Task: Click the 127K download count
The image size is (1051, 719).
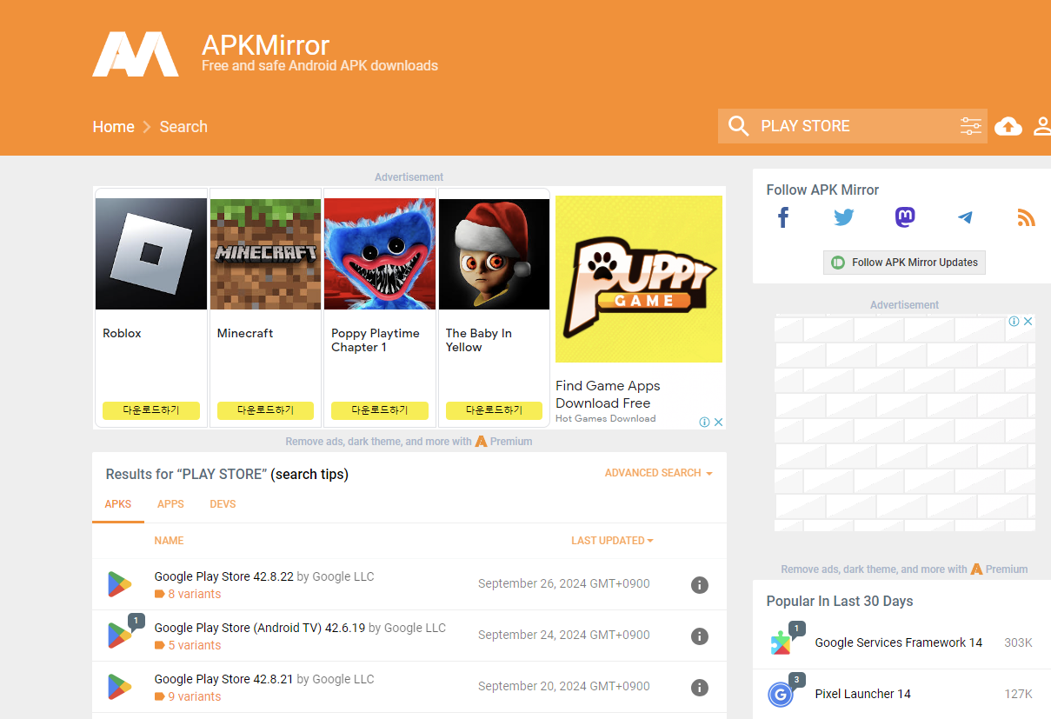Action: point(1018,695)
